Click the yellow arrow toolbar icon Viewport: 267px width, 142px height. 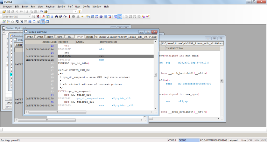pyautogui.click(x=82, y=17)
